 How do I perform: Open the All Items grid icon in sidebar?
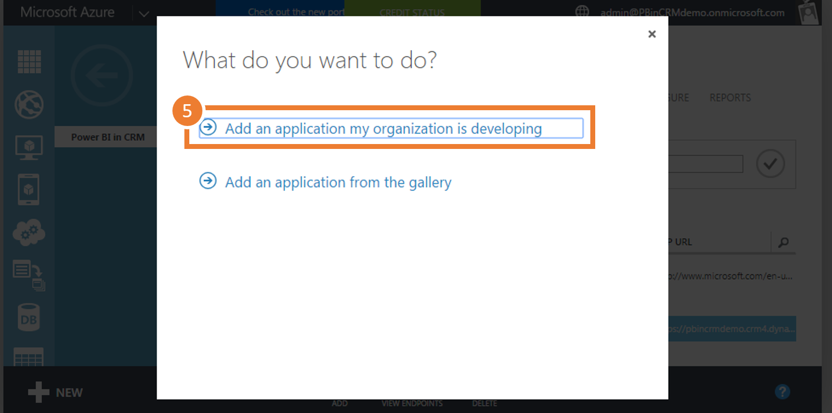coord(29,61)
